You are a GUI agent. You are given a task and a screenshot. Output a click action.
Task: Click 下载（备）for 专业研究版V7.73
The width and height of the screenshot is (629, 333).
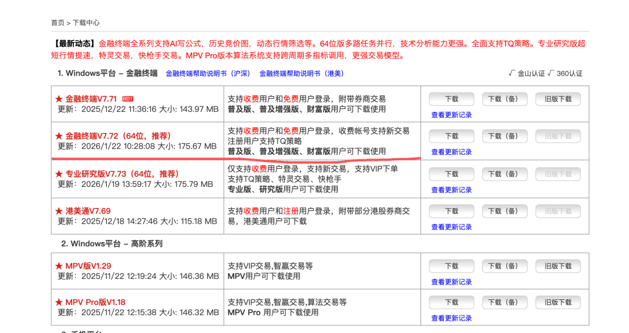(504, 174)
